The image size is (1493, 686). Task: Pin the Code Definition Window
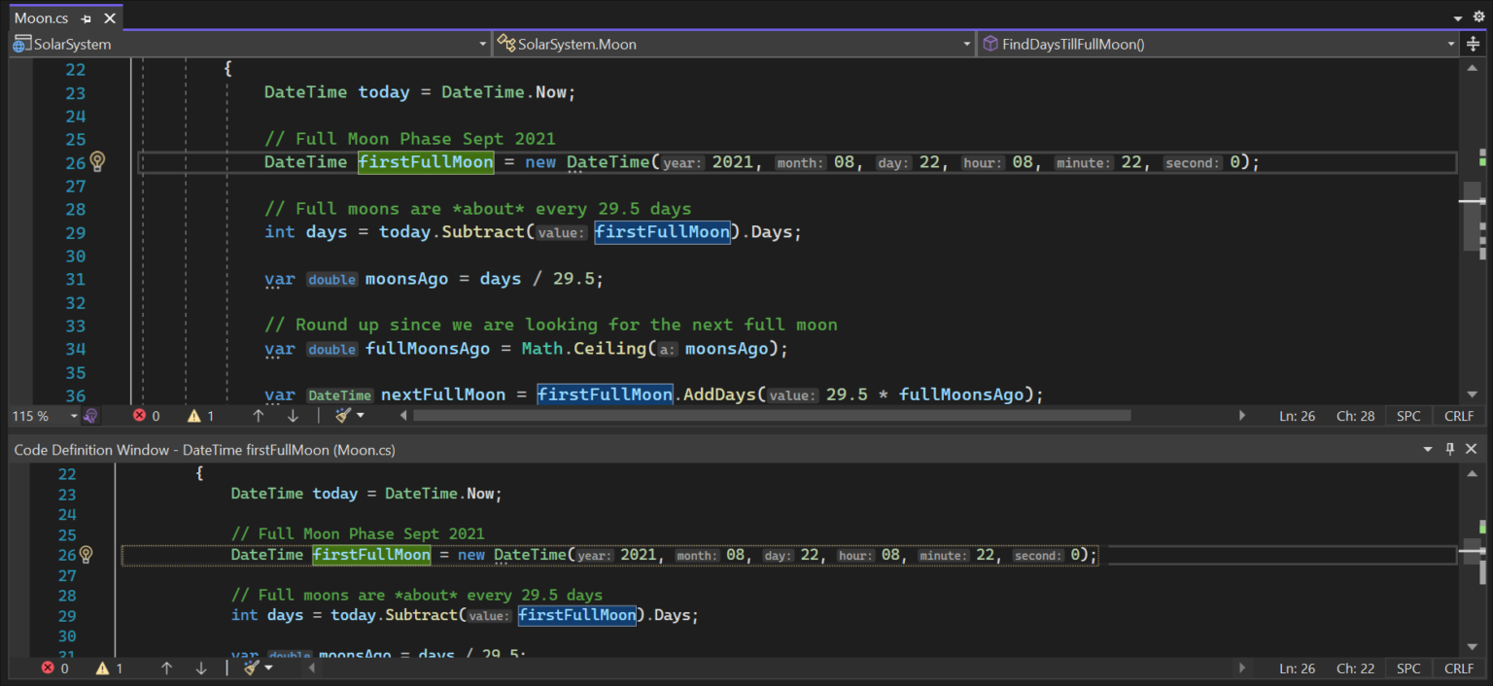1450,449
